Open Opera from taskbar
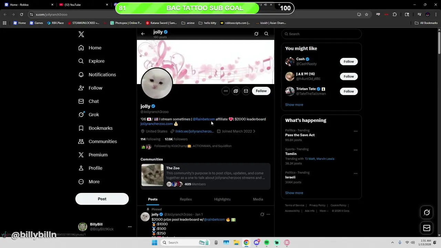The image size is (441, 248). click(287, 242)
